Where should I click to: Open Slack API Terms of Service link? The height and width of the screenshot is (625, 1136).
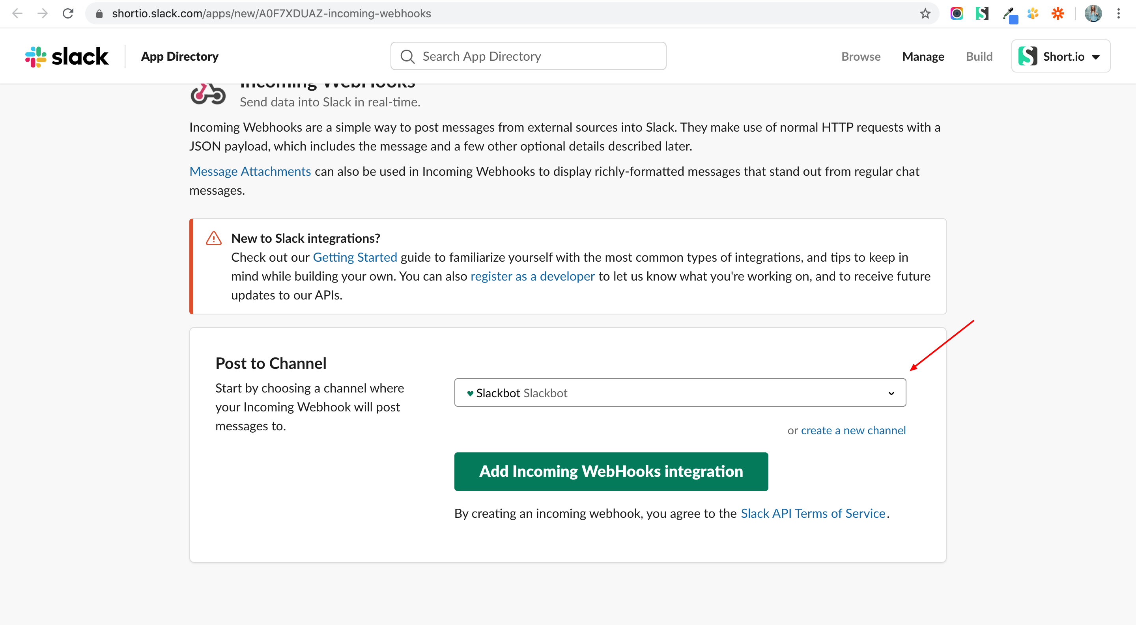pyautogui.click(x=813, y=513)
